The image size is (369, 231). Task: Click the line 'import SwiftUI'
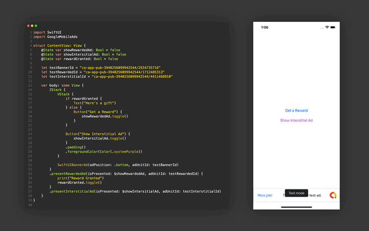pyautogui.click(x=47, y=32)
